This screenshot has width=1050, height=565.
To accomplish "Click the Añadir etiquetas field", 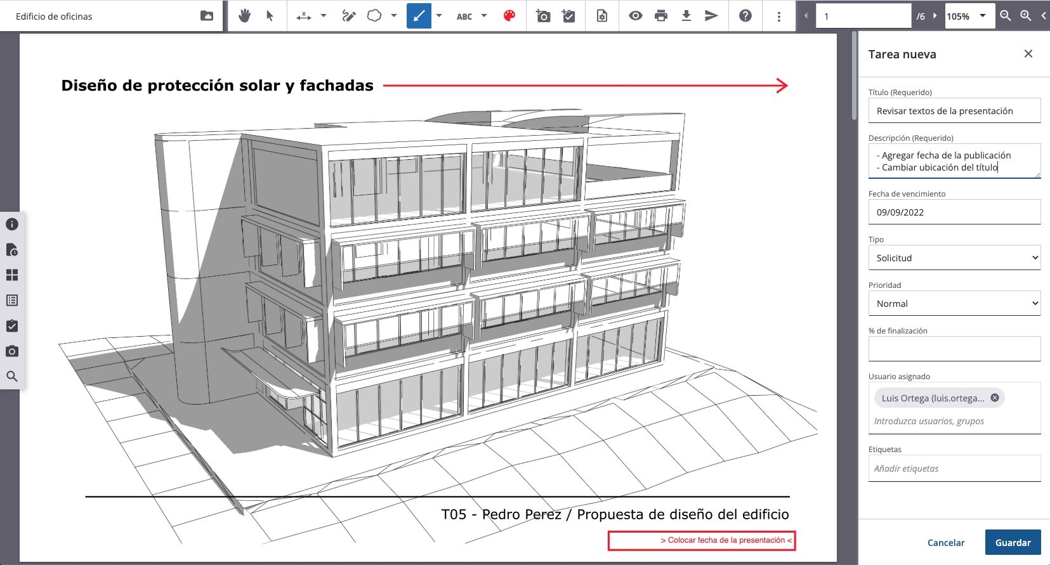I will click(x=954, y=469).
